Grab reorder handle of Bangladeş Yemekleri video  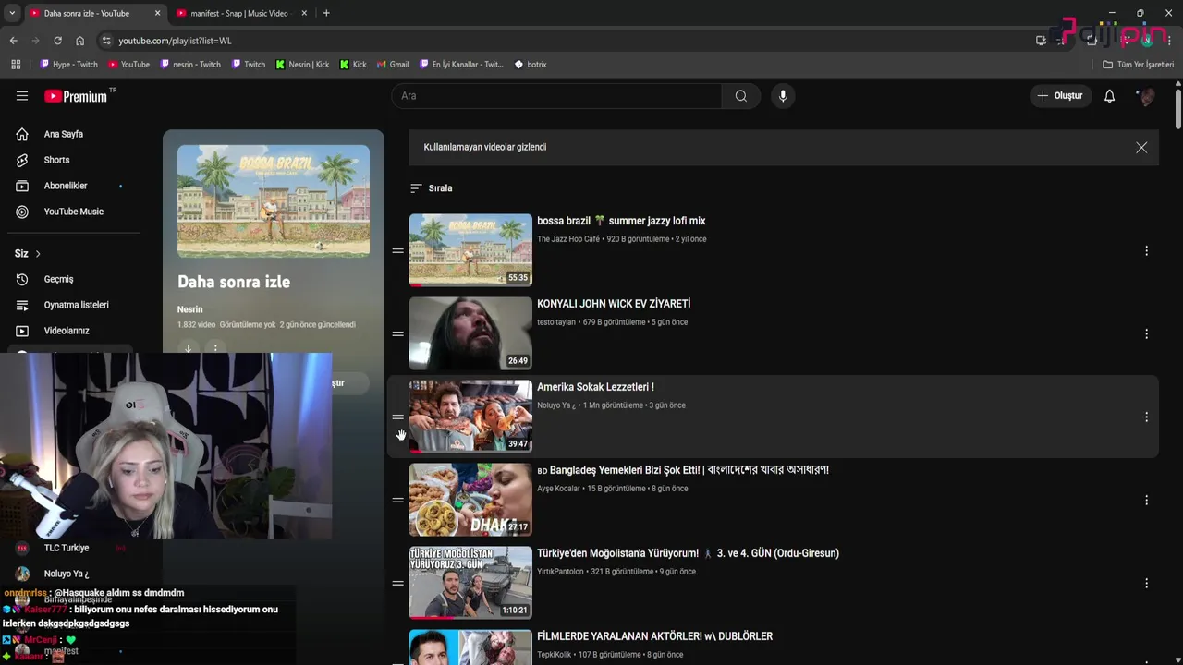click(397, 500)
